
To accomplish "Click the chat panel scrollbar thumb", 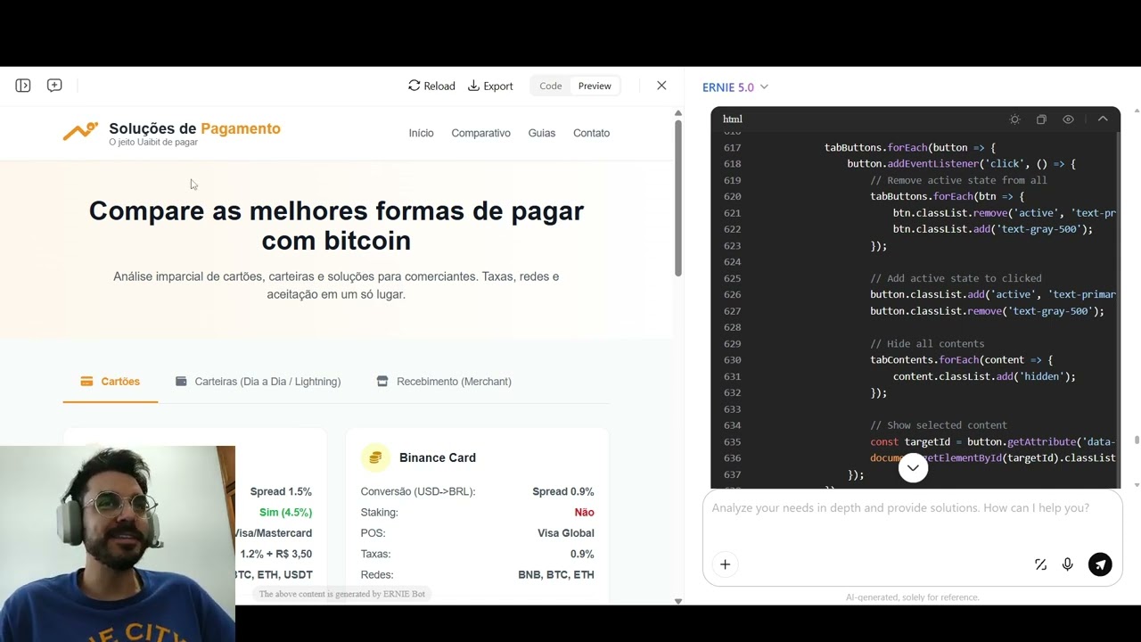I will tap(1137, 440).
